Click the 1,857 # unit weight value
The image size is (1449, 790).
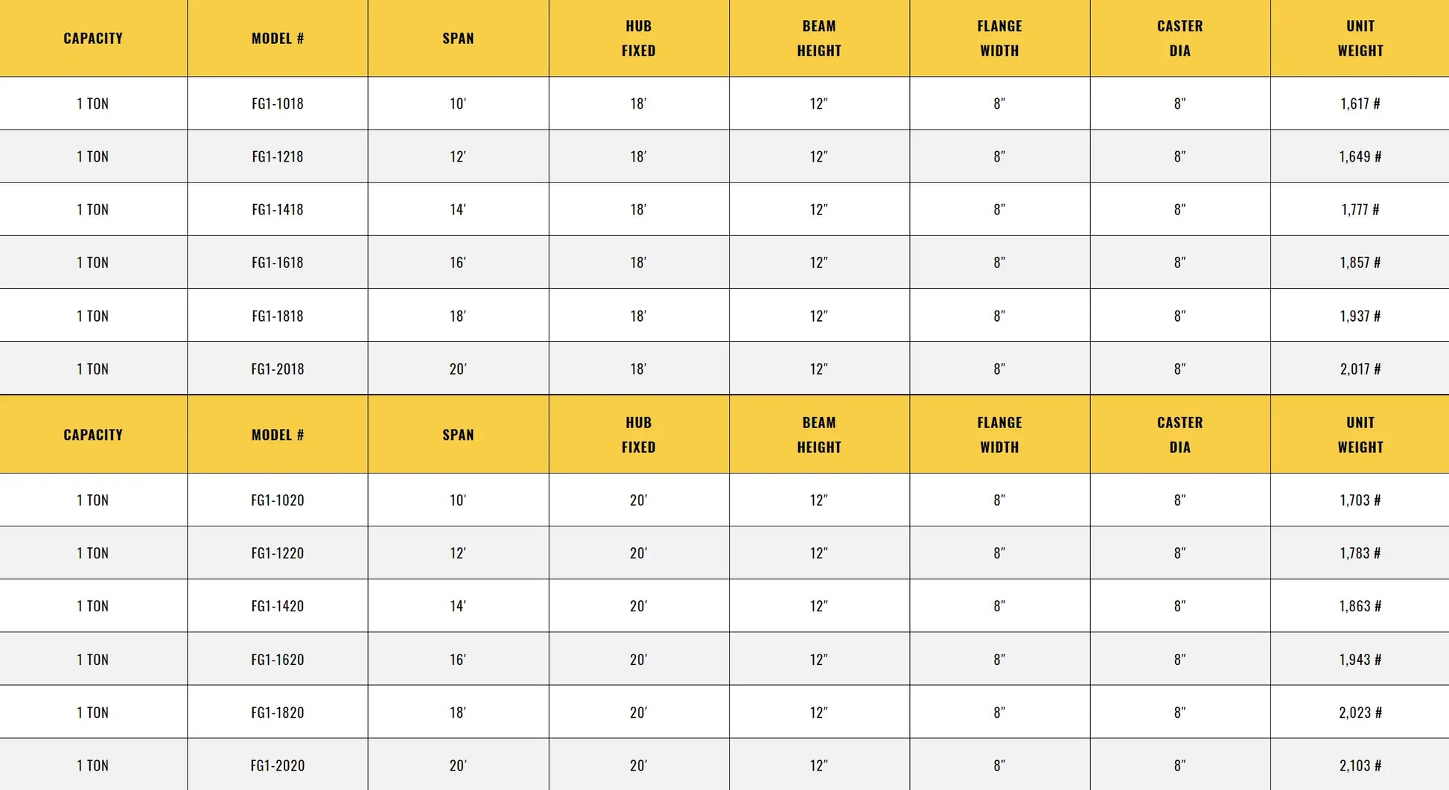[1360, 262]
